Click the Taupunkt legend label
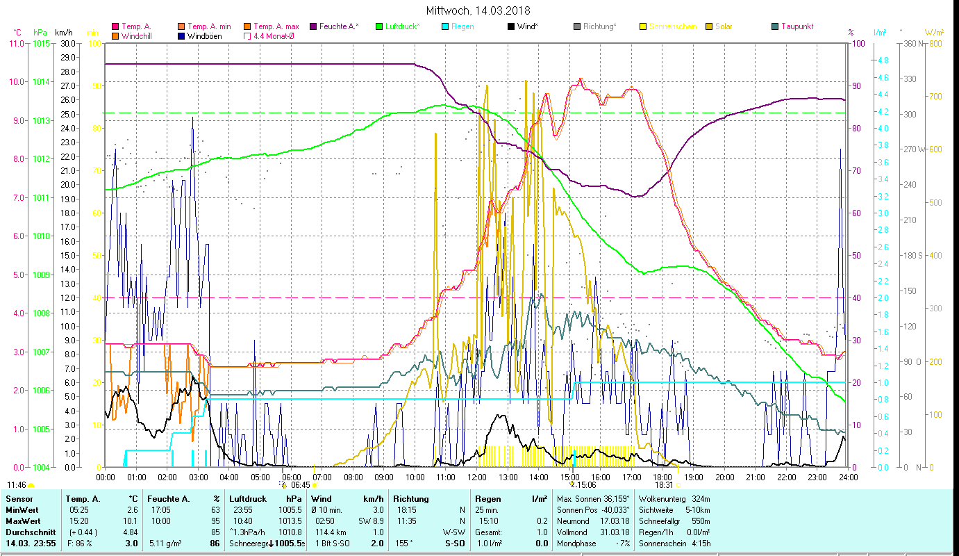This screenshot has width=959, height=556. coord(797,26)
